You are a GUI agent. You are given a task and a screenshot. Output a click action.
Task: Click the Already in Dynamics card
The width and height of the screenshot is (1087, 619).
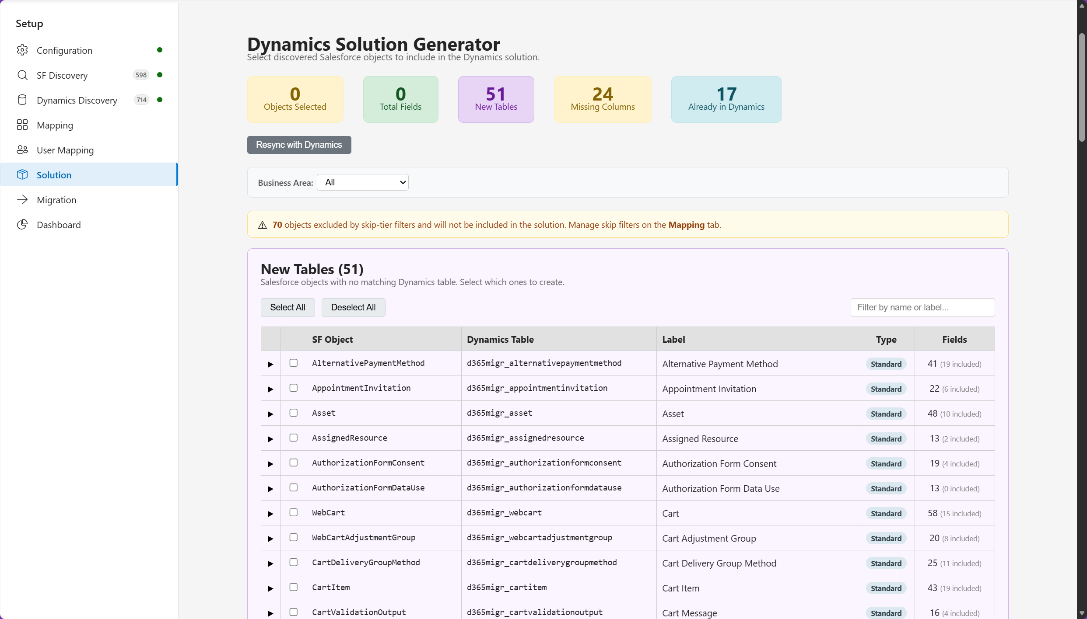[726, 99]
